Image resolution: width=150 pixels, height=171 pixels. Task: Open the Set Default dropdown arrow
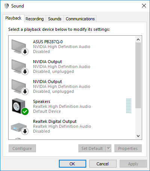109,148
